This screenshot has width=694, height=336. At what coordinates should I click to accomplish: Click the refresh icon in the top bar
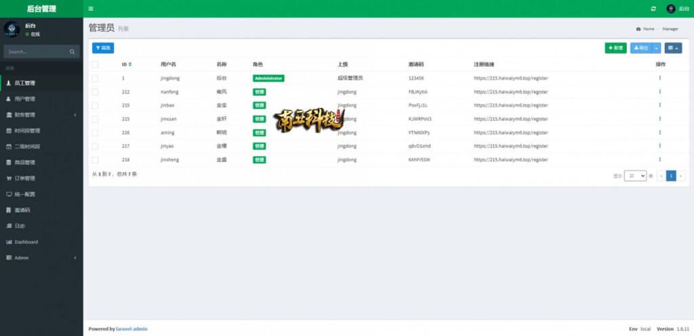pos(653,9)
